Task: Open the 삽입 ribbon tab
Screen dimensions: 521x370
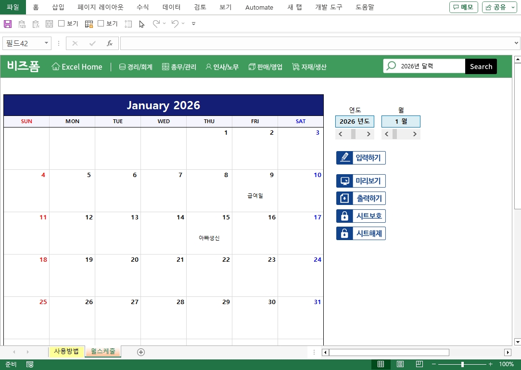Action: (58, 7)
